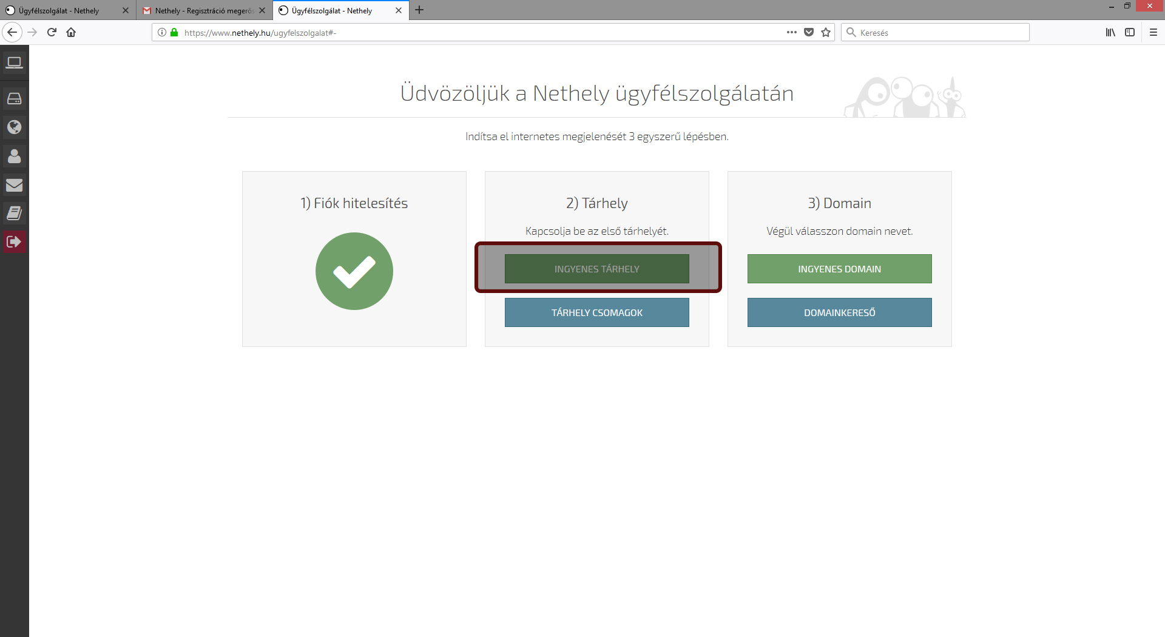Toggle the Firefox sidebar view
This screenshot has height=637, width=1165.
(1130, 33)
